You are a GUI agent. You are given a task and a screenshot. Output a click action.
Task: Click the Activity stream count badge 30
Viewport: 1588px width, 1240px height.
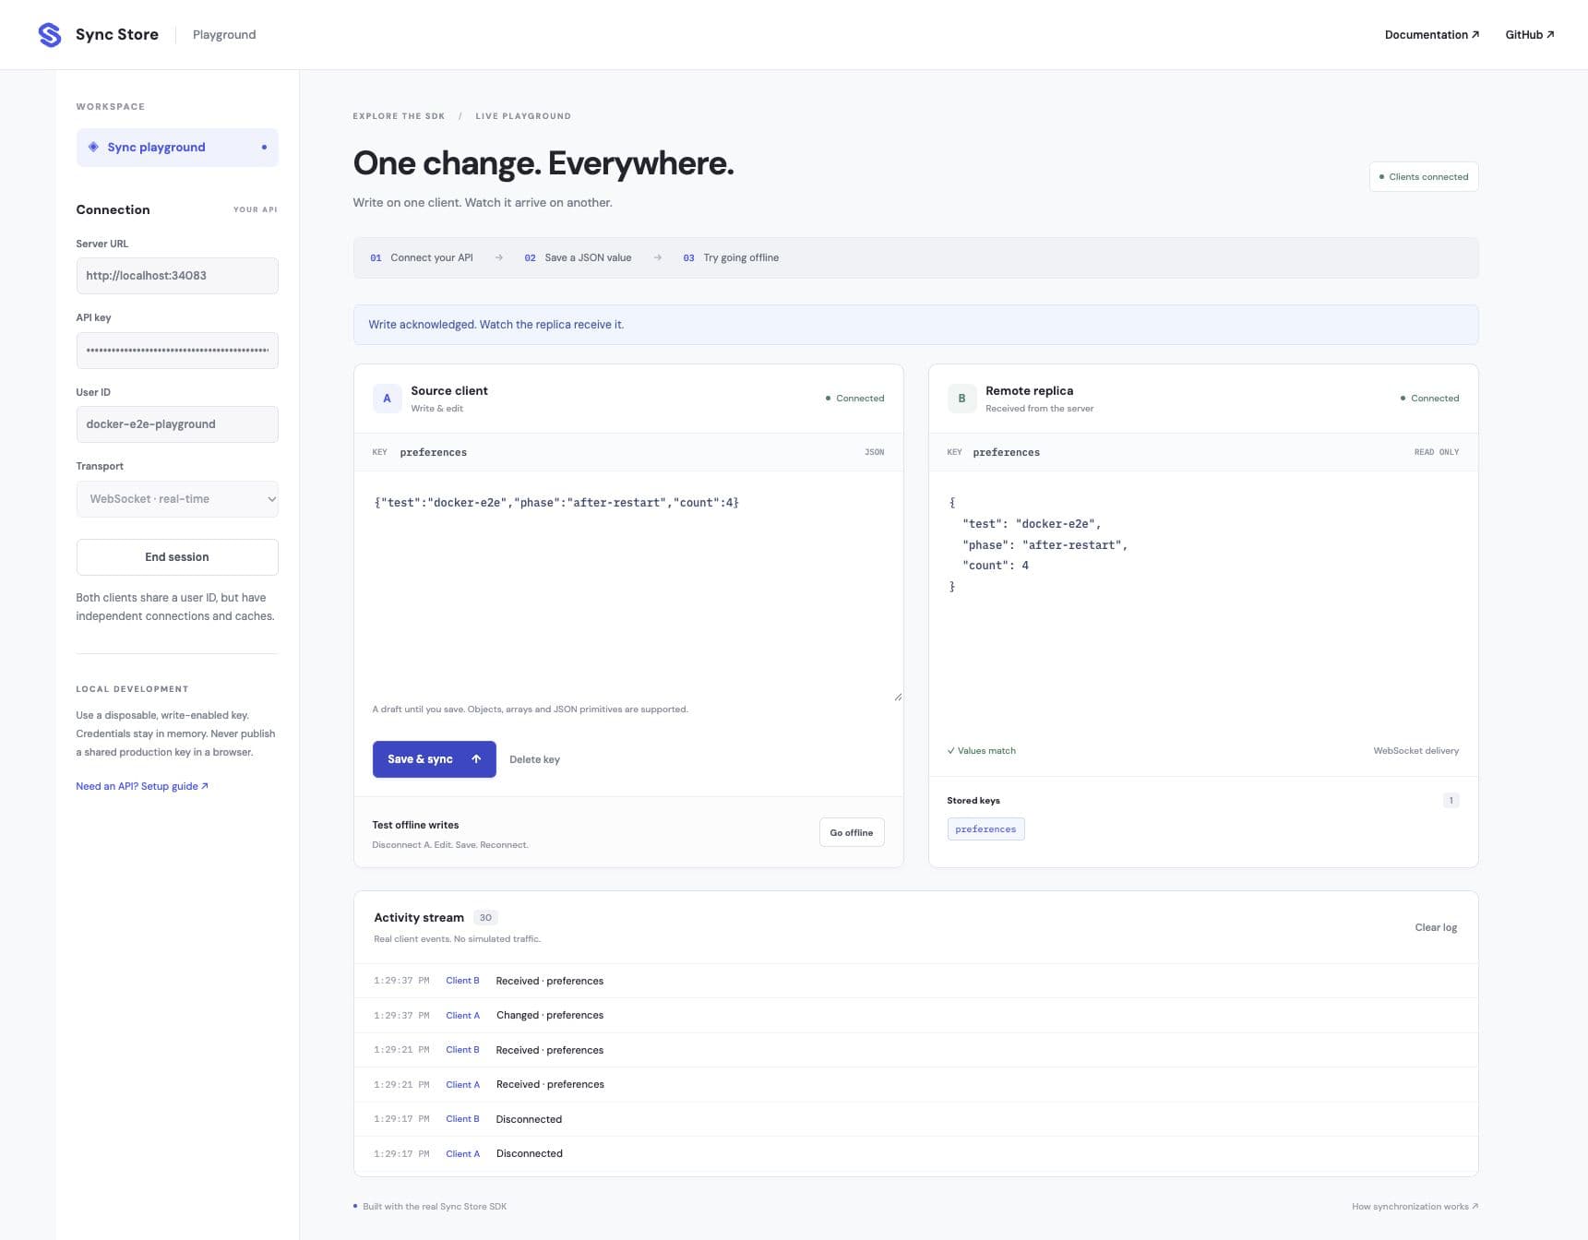click(x=485, y=918)
